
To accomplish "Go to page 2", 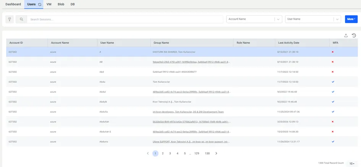I will (163, 153).
